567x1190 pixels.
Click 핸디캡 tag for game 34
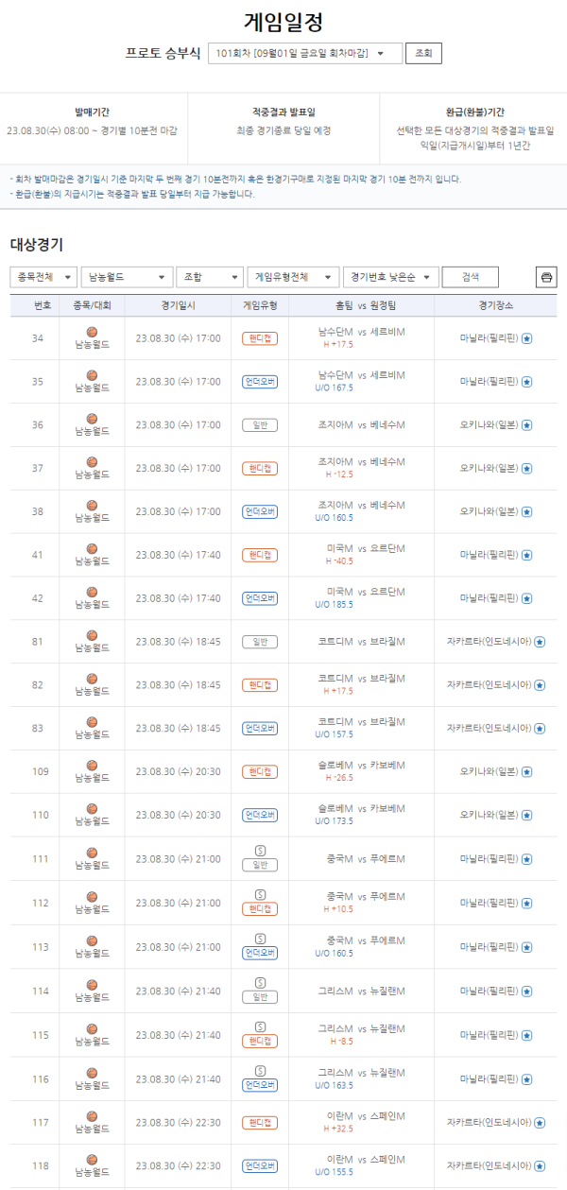tap(260, 338)
